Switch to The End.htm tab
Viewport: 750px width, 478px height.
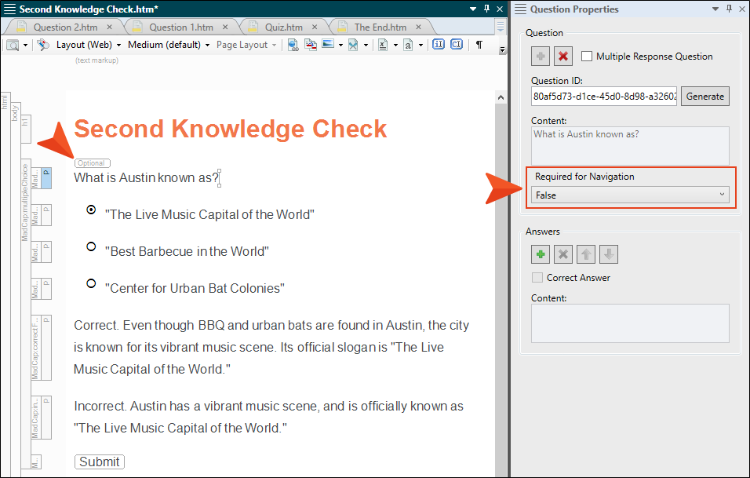pyautogui.click(x=380, y=27)
